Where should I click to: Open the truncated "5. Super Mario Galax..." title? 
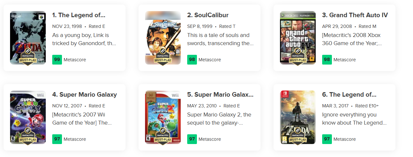(x=220, y=95)
